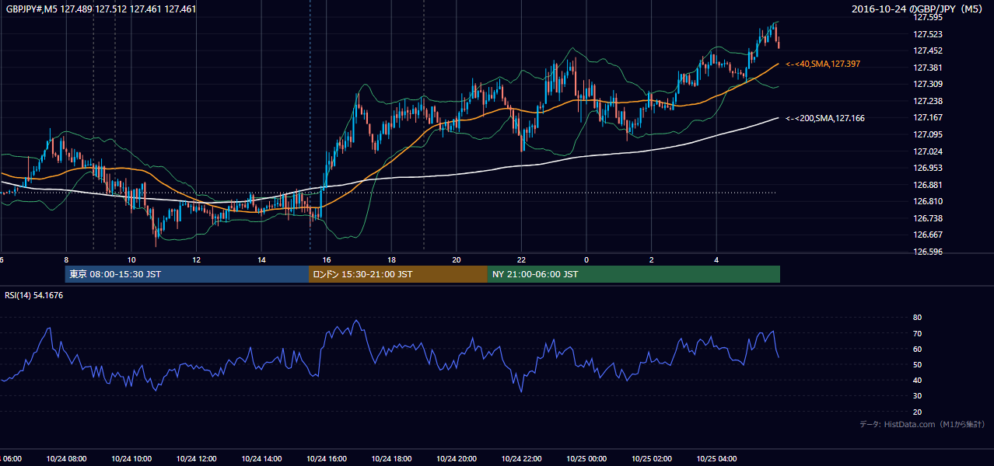Click the 126.881 price axis label
Image resolution: width=994 pixels, height=466 pixels.
(x=928, y=185)
